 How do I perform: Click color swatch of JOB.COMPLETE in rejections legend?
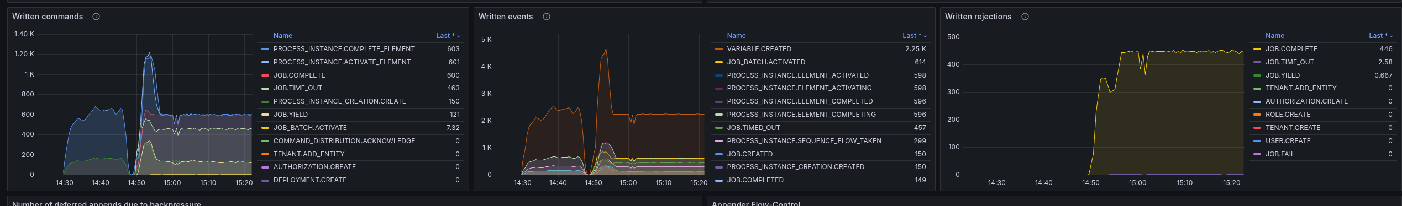click(1257, 49)
